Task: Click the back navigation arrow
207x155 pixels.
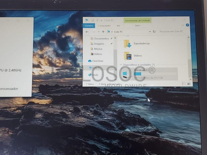Action: 87,32
